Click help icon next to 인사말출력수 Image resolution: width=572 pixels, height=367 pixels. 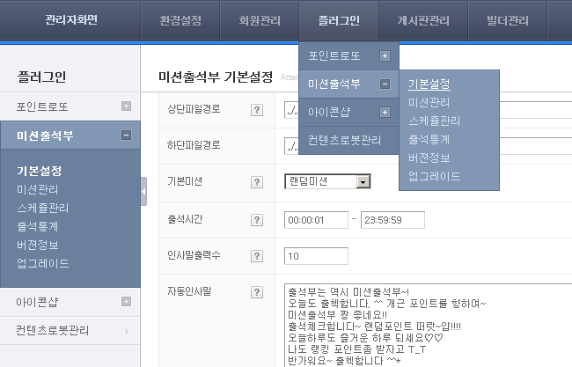pyautogui.click(x=257, y=256)
